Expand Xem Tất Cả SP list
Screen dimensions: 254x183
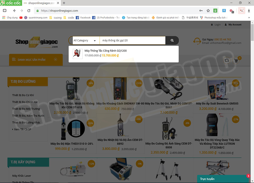(x=22, y=129)
